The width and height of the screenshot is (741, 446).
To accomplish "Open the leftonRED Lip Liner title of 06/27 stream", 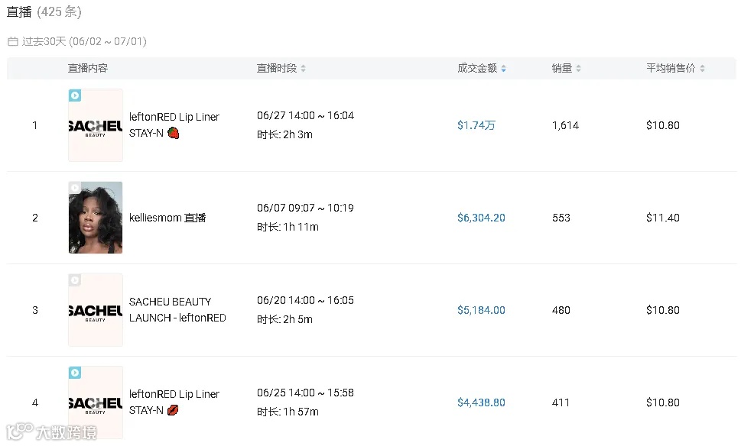I will (174, 125).
